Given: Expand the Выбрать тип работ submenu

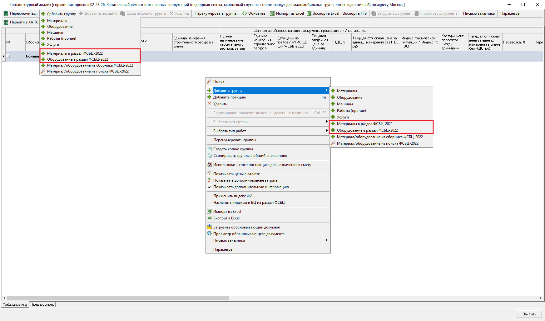Looking at the screenshot, I should pos(327,131).
